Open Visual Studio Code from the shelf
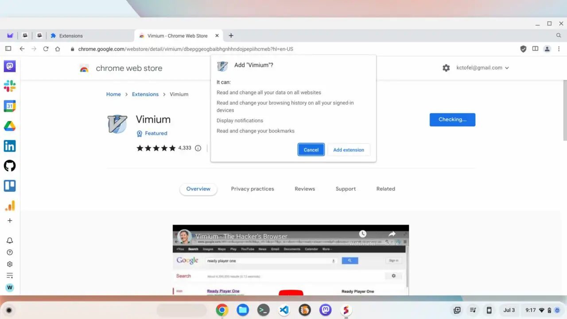Viewport: 567px width, 319px height. pyautogui.click(x=284, y=310)
